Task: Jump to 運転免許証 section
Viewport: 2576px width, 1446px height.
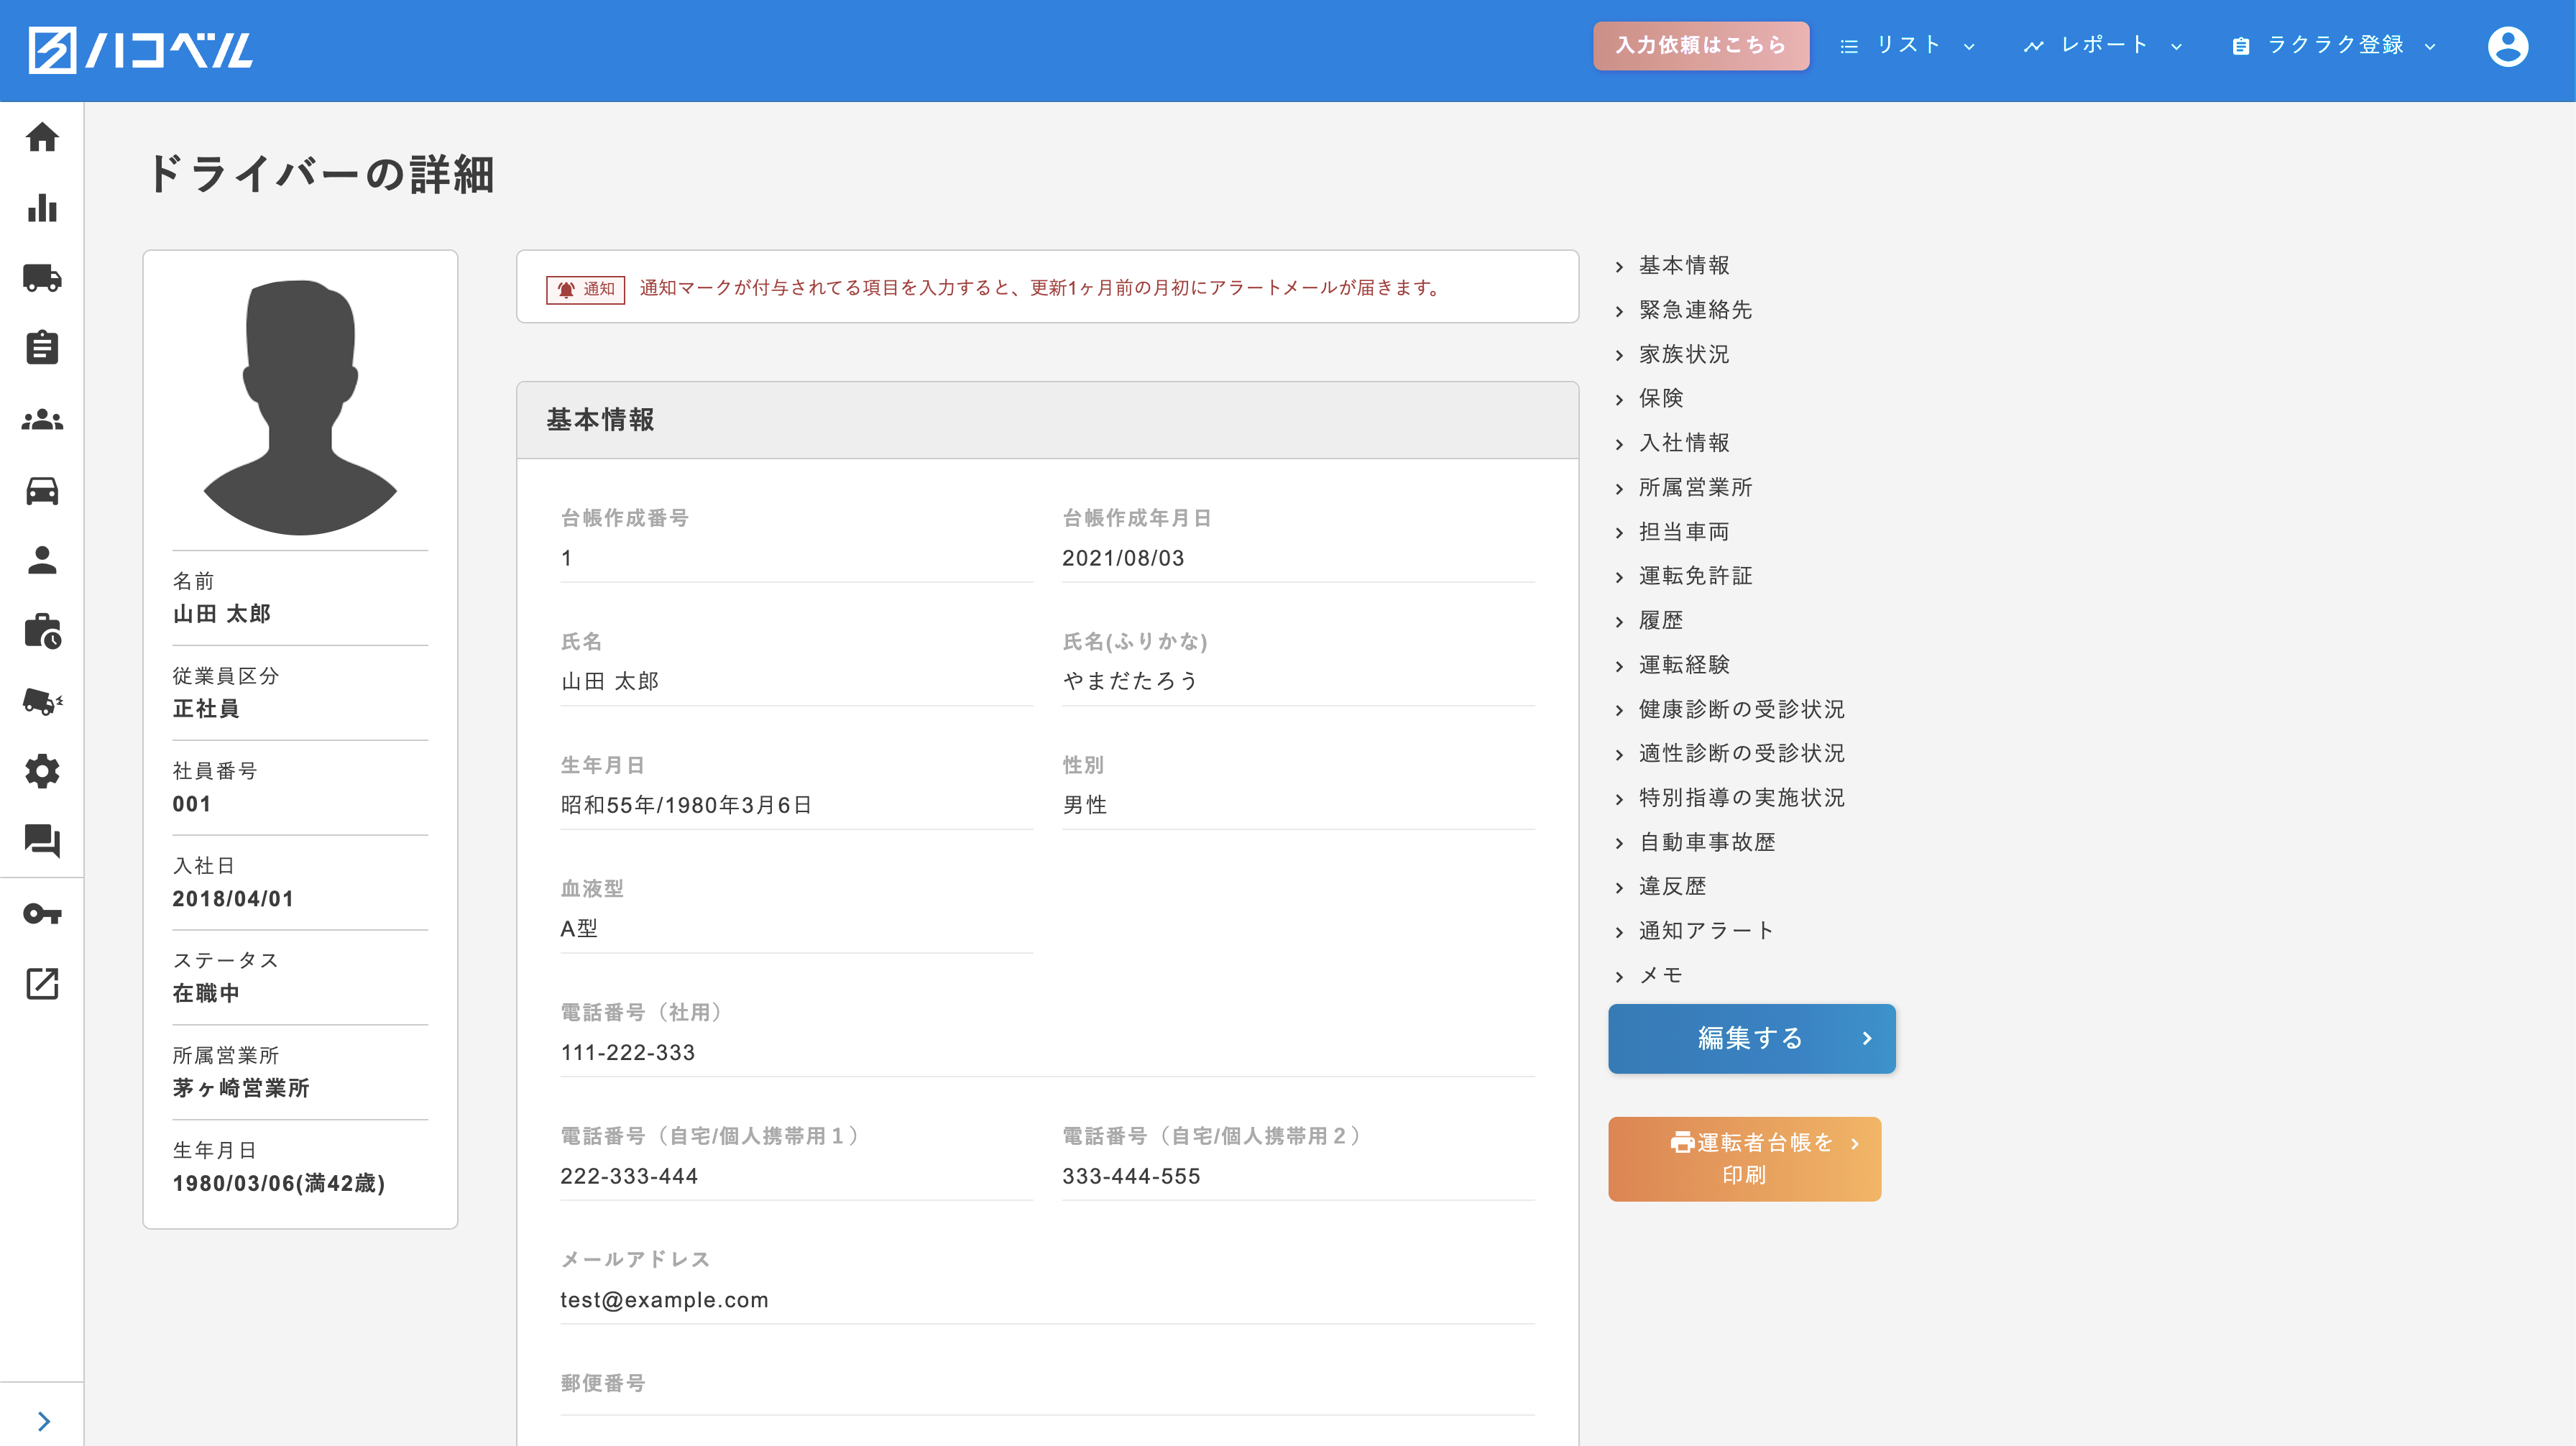Action: (x=1695, y=576)
